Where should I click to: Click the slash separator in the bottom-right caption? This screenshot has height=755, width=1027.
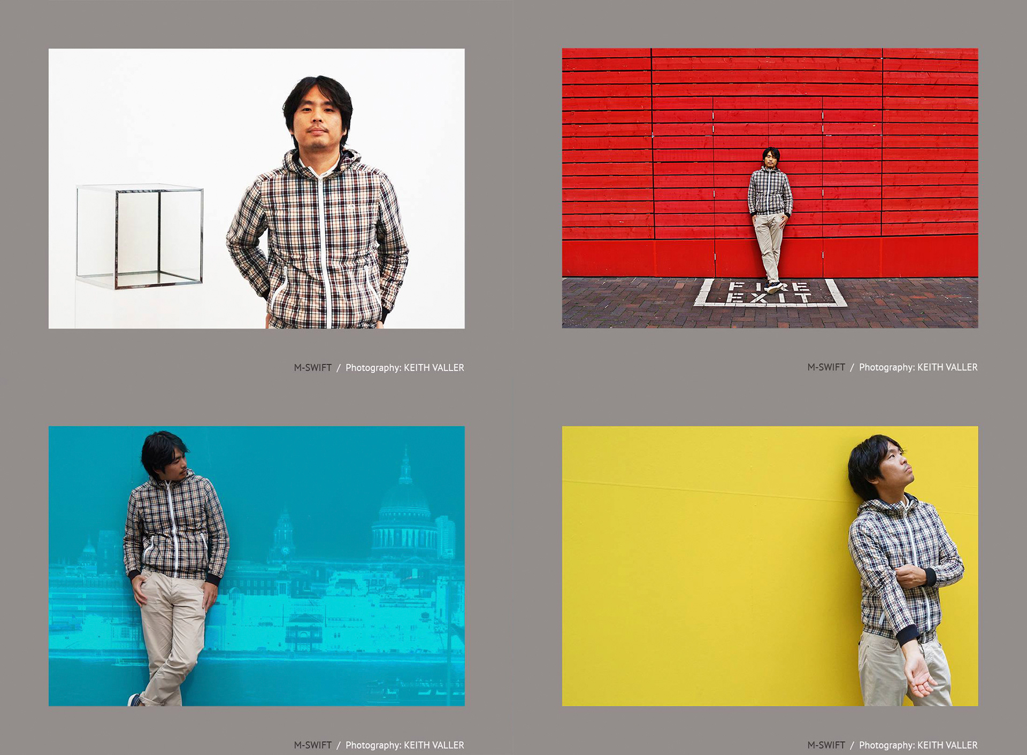point(852,745)
